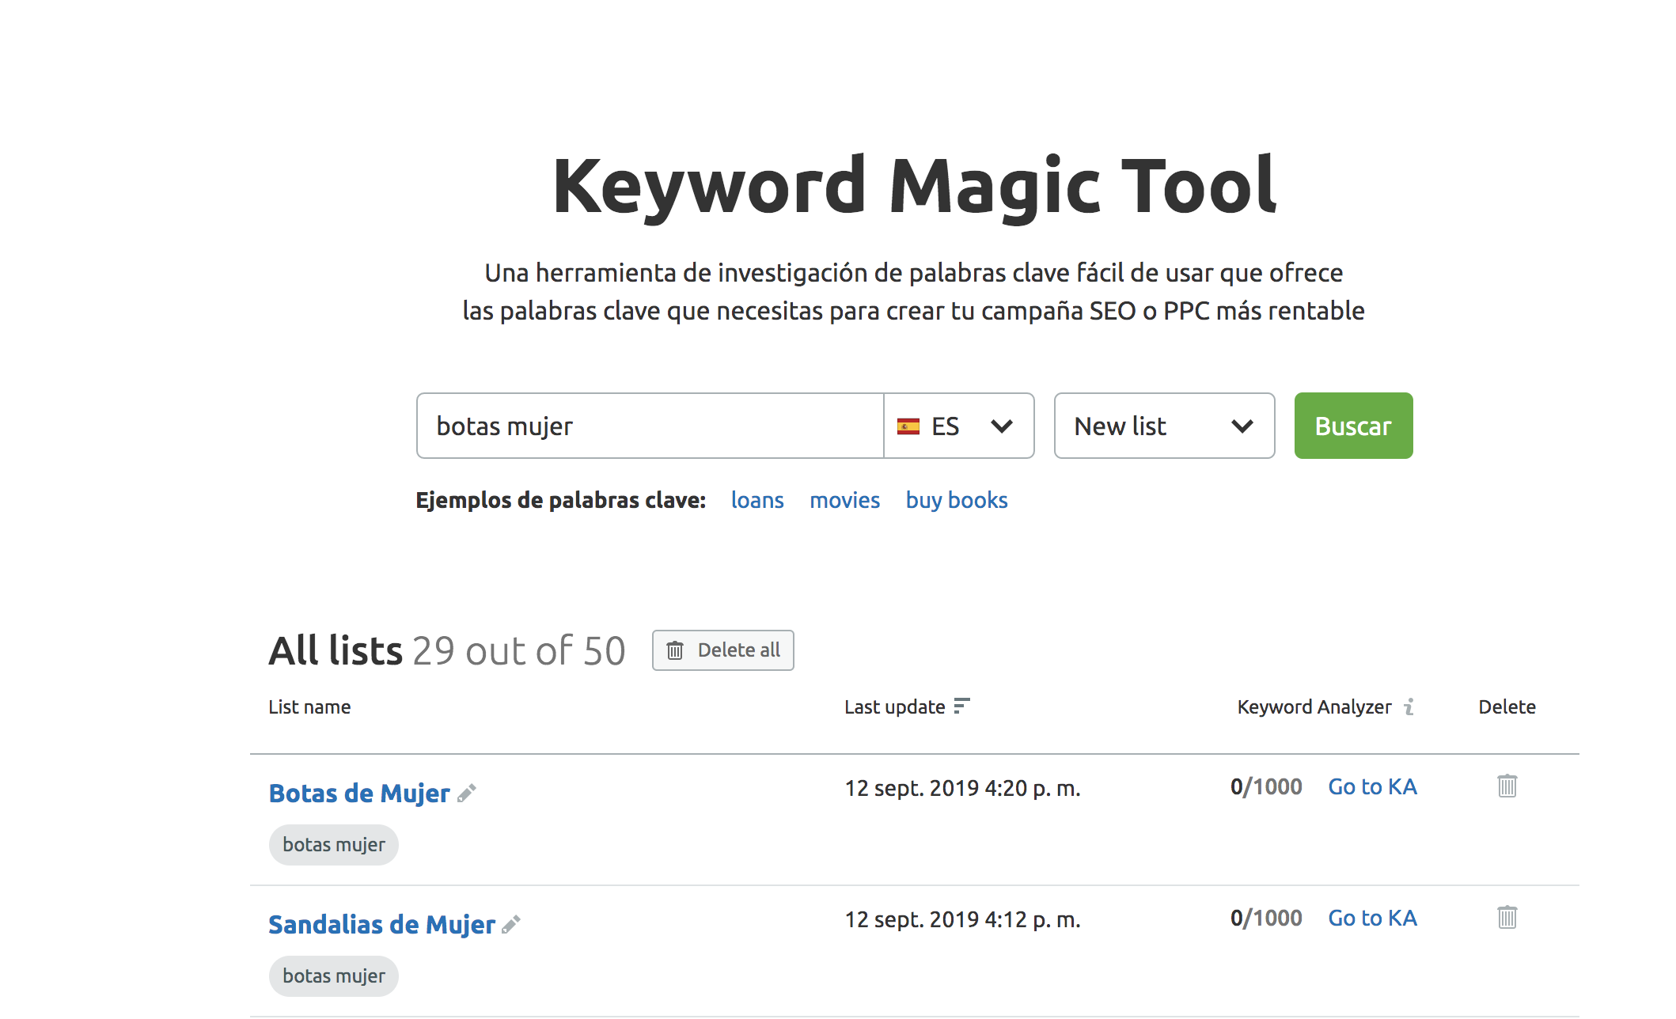The height and width of the screenshot is (1019, 1676).
Task: Click the loans example keyword link
Action: tap(758, 498)
